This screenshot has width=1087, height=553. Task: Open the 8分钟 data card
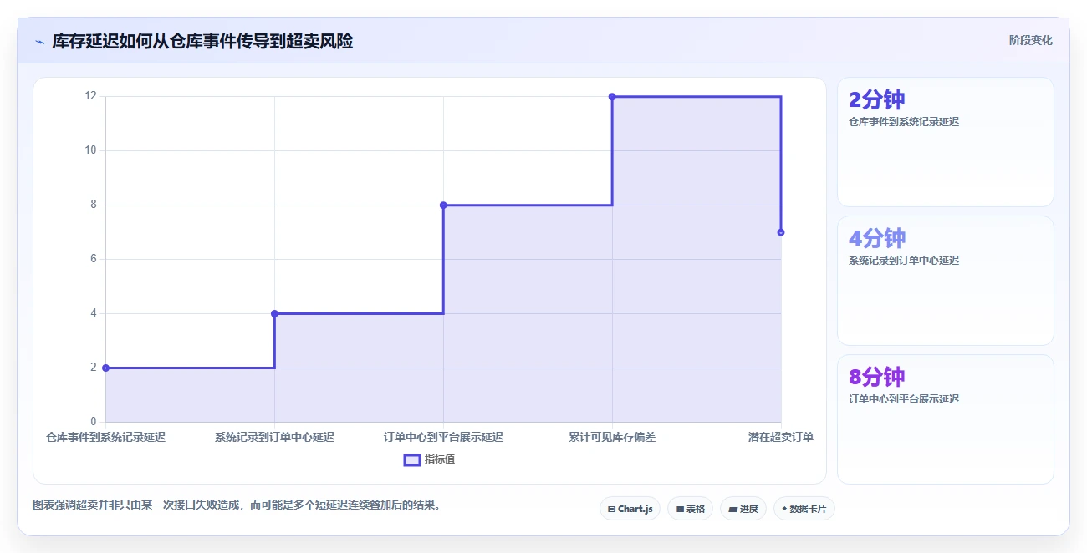coord(946,419)
